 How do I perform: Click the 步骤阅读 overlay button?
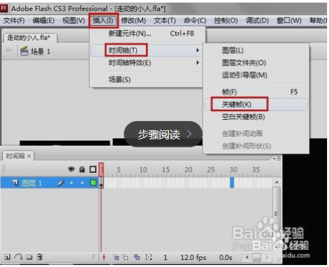(x=163, y=134)
